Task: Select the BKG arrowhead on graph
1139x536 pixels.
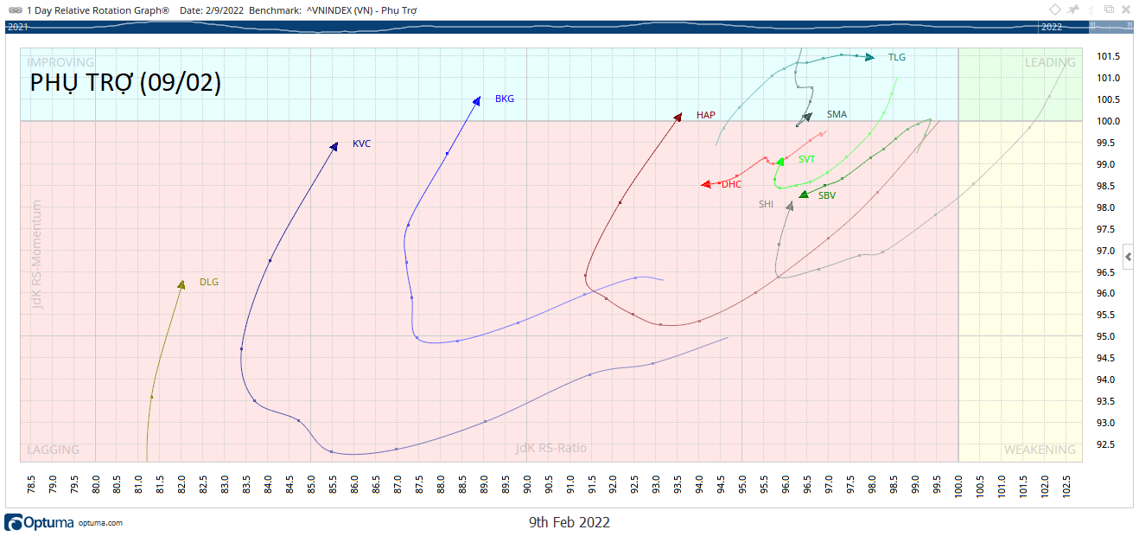Action: (476, 101)
